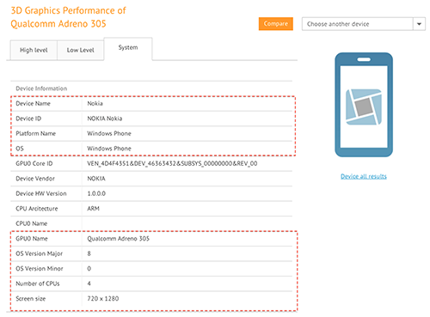
Task: Click the Platform Name Windows Phone value
Action: click(109, 133)
